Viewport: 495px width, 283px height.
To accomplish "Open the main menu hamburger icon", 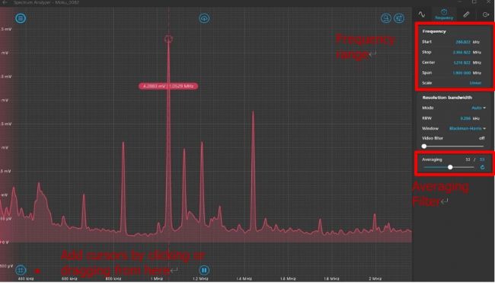I will pyautogui.click(x=21, y=18).
